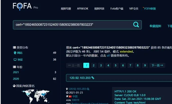Click the China flag icon in result

click(70, 97)
